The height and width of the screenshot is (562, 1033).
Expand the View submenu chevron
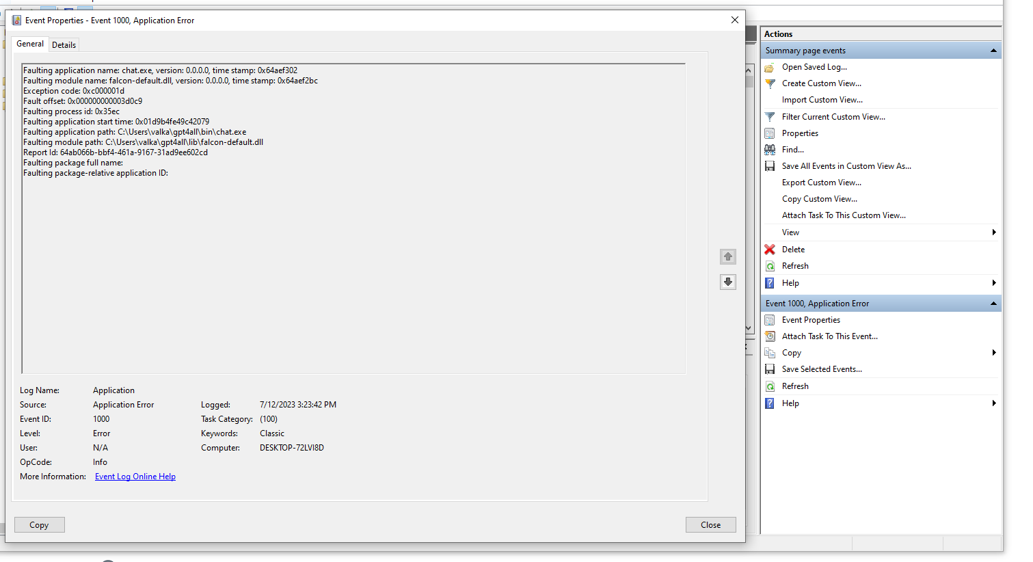[x=995, y=232]
